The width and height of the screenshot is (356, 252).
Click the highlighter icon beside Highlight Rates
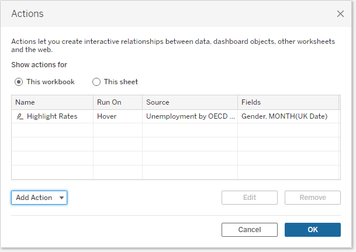pyautogui.click(x=20, y=116)
